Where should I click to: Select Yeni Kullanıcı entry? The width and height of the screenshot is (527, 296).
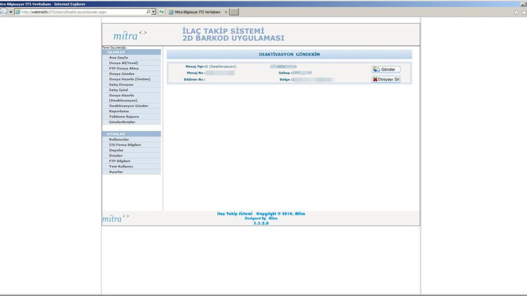121,166
